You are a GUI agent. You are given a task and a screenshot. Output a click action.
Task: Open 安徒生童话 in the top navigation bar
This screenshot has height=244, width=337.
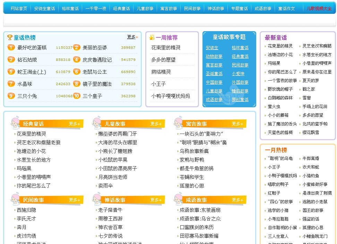(x=45, y=8)
